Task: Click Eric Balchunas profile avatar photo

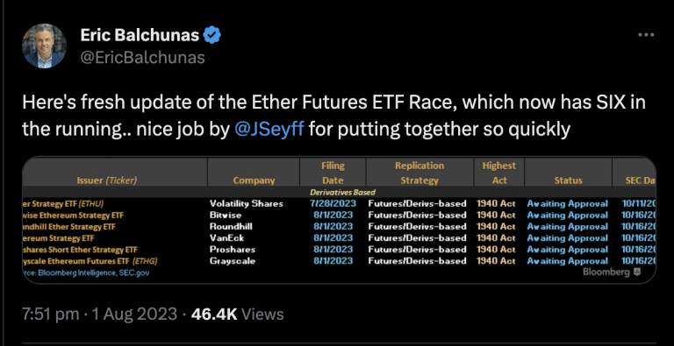Action: click(44, 46)
